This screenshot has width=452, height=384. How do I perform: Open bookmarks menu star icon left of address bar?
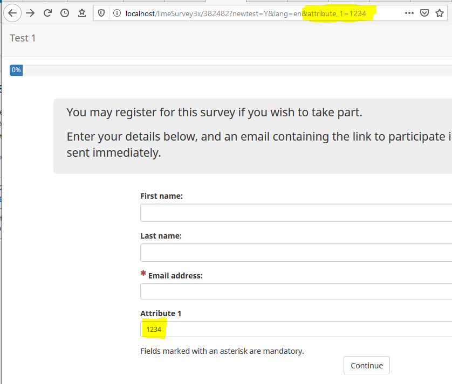81,13
